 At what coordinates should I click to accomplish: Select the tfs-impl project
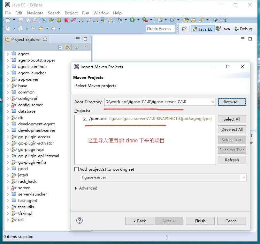(x=25, y=213)
